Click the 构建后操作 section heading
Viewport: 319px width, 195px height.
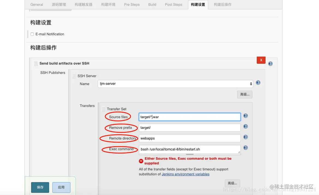[x=43, y=48]
